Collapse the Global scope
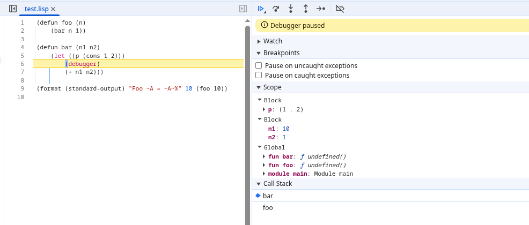This screenshot has width=529, height=225. point(260,147)
